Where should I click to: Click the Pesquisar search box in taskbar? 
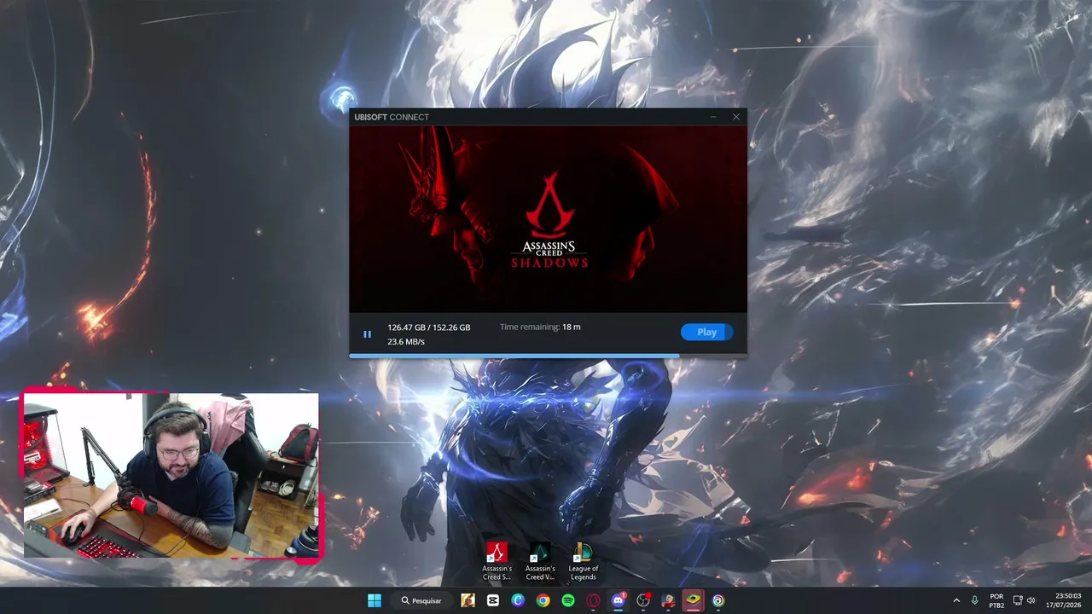421,600
